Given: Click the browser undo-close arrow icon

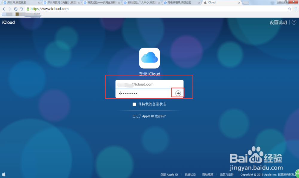Looking at the screenshot, I should pos(22,9).
